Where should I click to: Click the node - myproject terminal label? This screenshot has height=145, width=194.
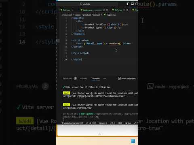[129, 79]
